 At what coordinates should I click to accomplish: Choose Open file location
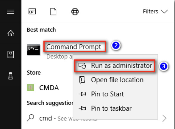(115, 80)
